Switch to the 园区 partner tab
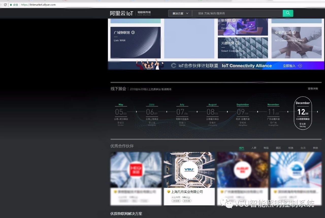 (x=278, y=148)
